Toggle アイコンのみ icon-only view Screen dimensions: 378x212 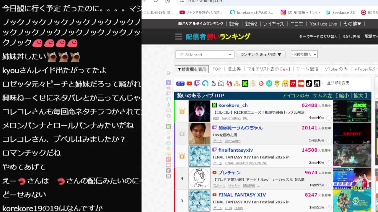[x=296, y=95]
